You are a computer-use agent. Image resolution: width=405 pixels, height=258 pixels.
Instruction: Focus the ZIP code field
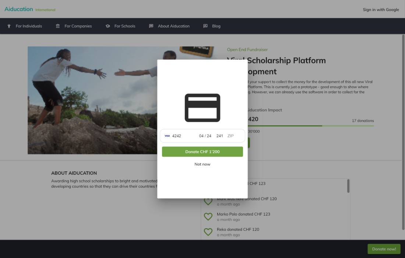pos(230,136)
